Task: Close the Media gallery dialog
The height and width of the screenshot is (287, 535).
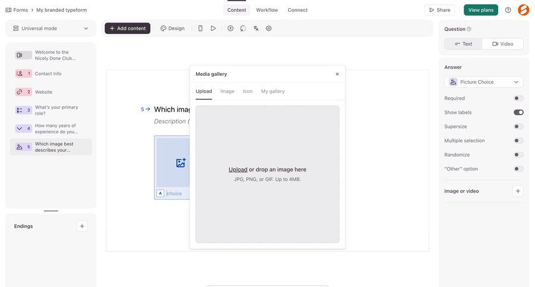Action: click(x=337, y=74)
